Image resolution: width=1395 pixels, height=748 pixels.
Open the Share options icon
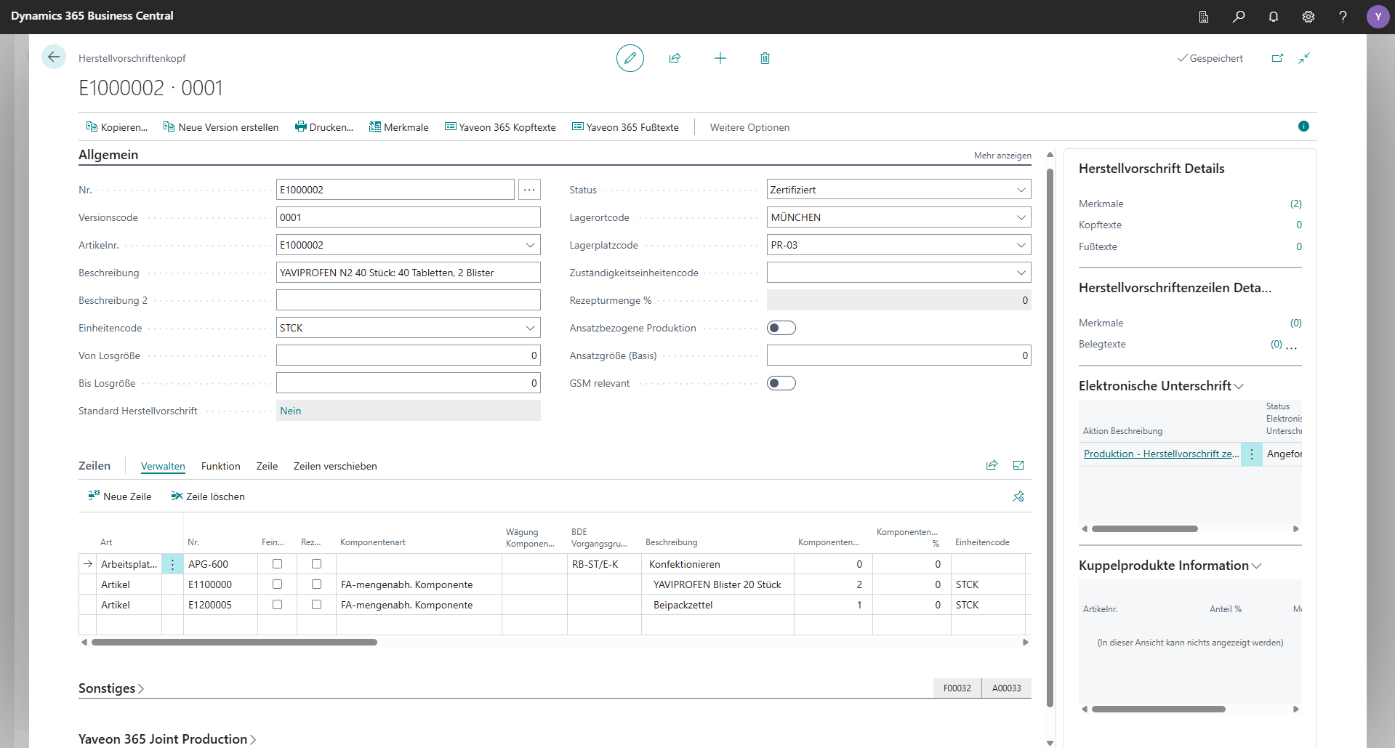click(x=675, y=58)
